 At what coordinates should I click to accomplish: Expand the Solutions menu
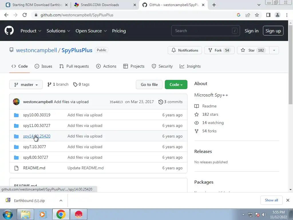(58, 31)
